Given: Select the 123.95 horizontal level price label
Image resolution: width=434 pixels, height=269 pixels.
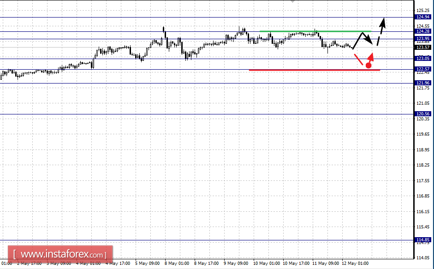Looking at the screenshot, I should click(423, 39).
